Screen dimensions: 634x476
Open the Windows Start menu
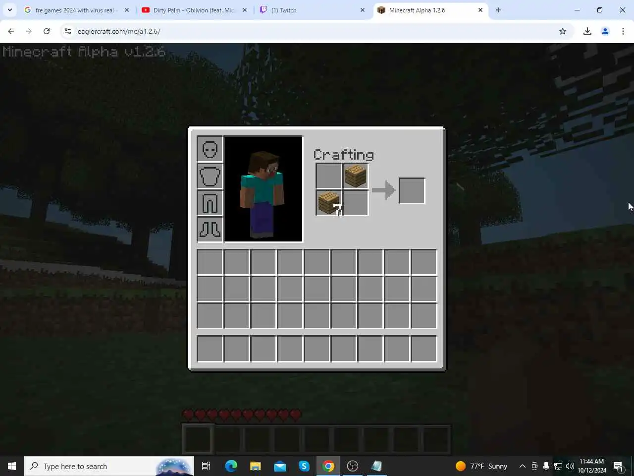[x=12, y=466]
